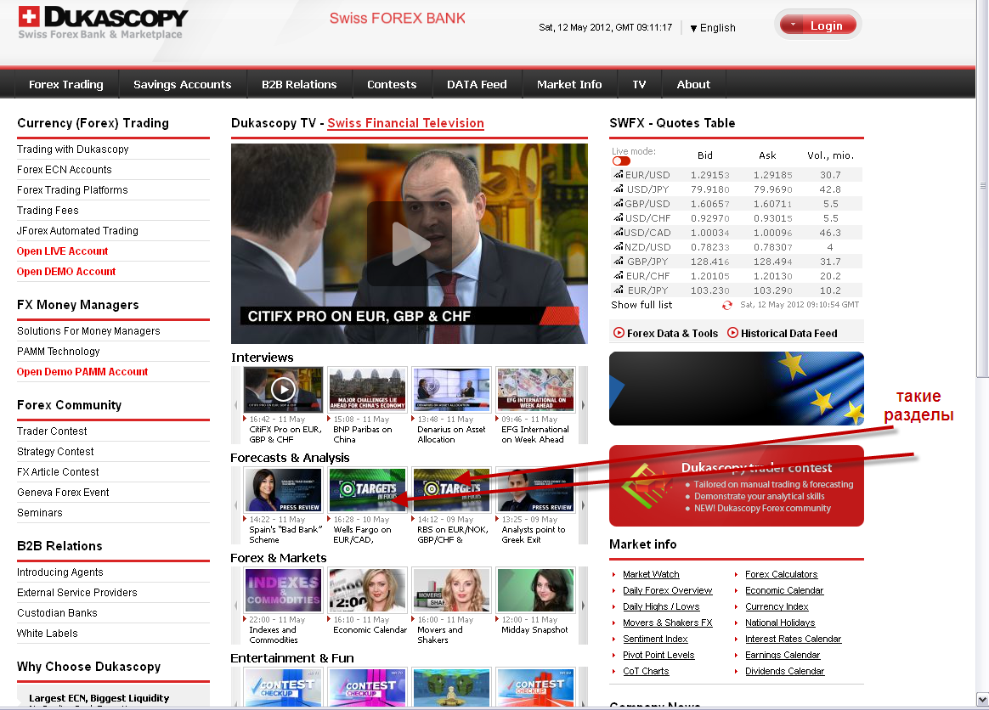This screenshot has width=989, height=710.
Task: Open the Wells Fargo Targets thumbnail
Action: (x=367, y=489)
